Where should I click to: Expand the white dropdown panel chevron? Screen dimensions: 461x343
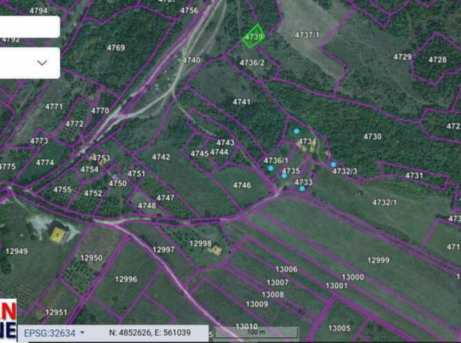coord(42,63)
